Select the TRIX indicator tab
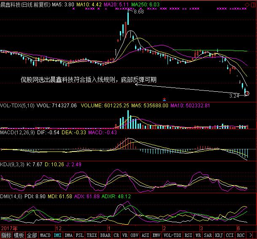The height and width of the screenshot is (239, 257). pos(92,235)
